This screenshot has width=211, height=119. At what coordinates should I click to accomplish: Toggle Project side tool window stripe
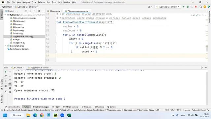[x=2, y=14]
